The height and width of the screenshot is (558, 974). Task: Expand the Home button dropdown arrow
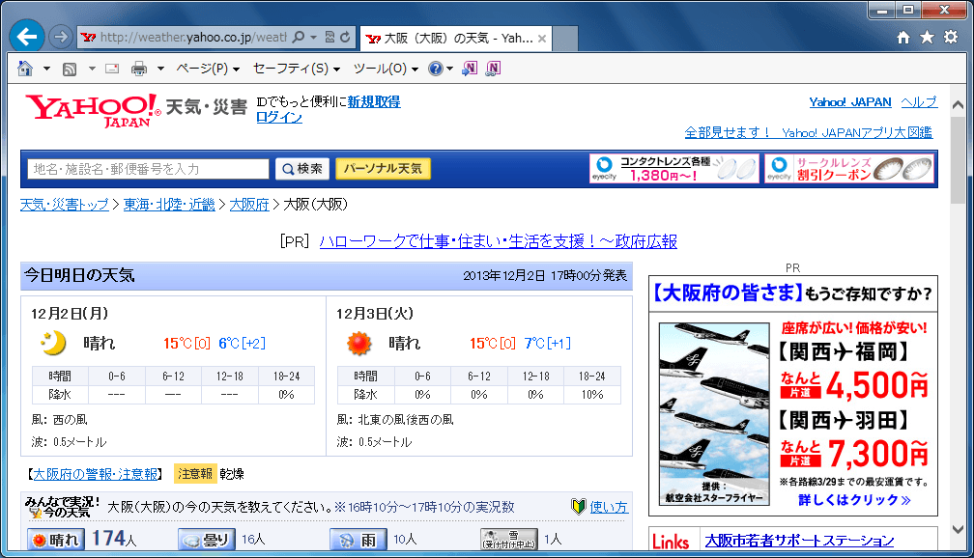click(x=46, y=69)
